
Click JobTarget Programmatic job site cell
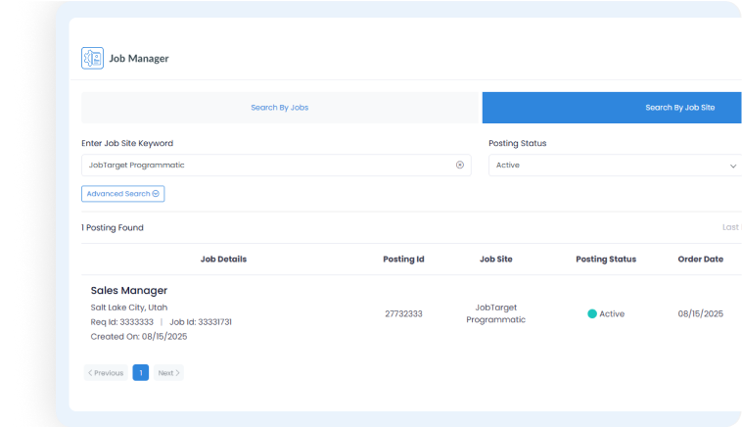click(x=496, y=313)
